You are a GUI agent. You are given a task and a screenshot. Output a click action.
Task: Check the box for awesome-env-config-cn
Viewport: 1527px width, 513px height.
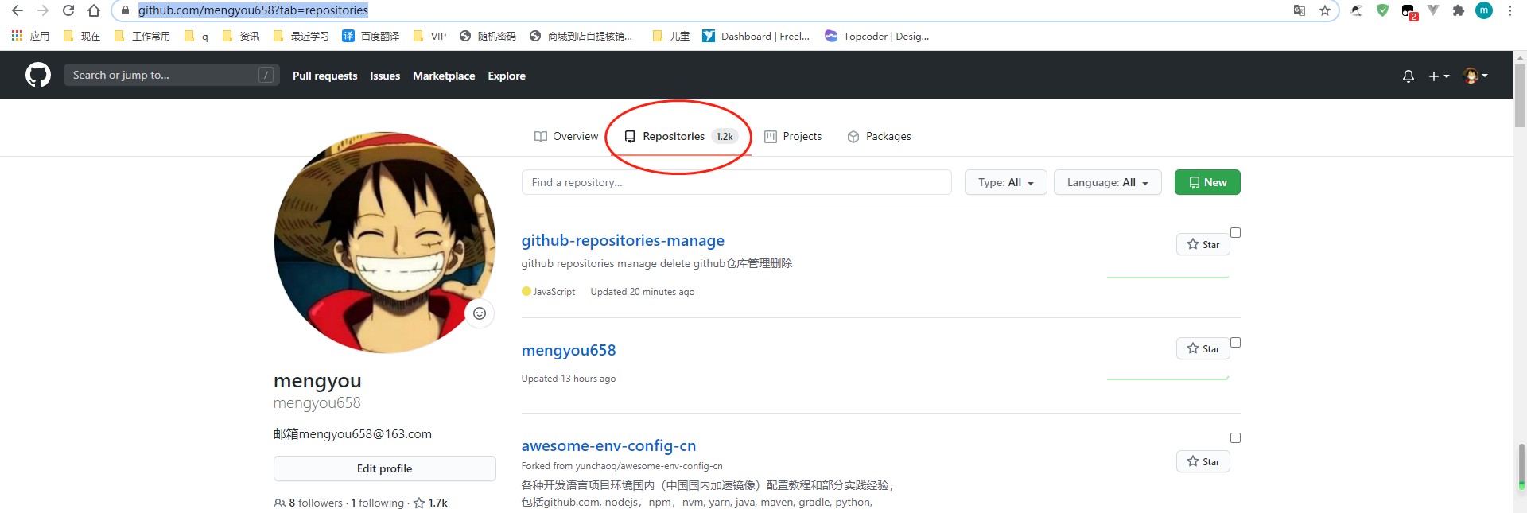point(1235,438)
